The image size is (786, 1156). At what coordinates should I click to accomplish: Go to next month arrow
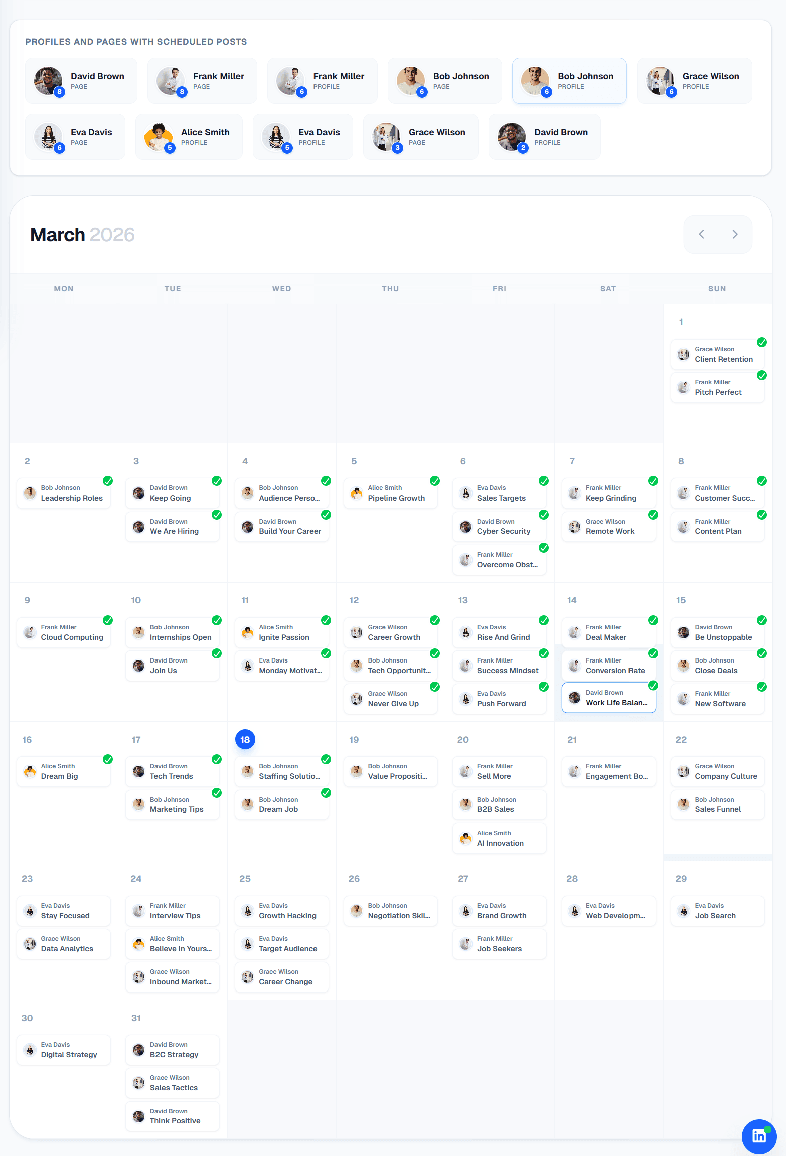point(735,234)
